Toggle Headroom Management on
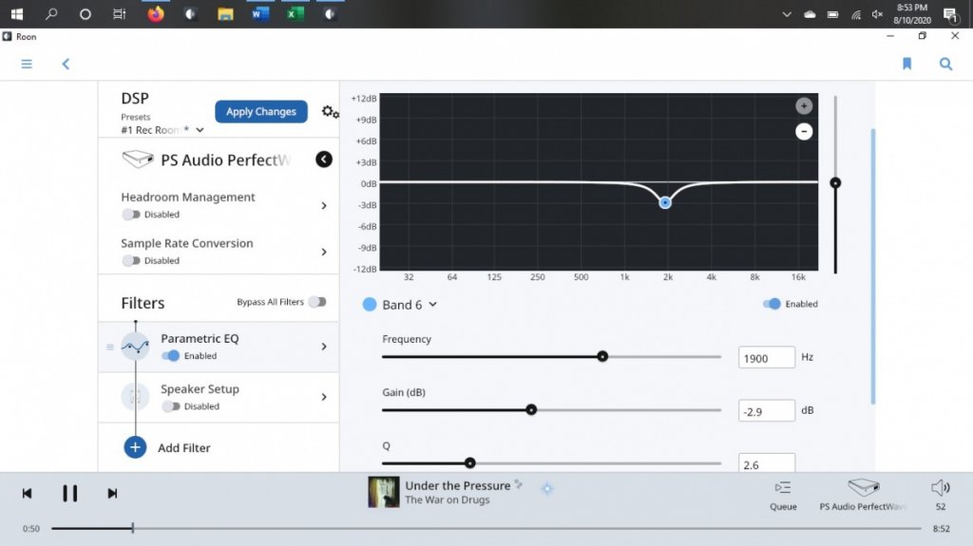The height and width of the screenshot is (546, 973). tap(131, 214)
